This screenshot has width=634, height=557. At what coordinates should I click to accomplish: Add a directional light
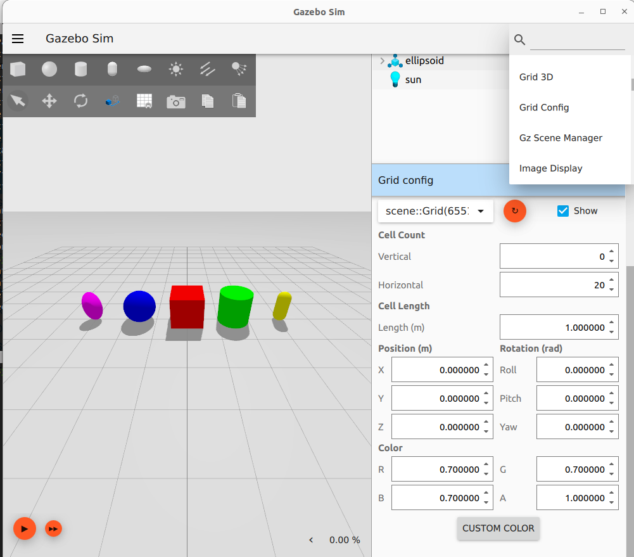pos(207,69)
